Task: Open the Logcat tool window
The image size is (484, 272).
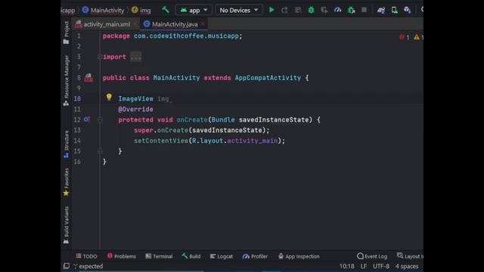Action: [x=222, y=256]
